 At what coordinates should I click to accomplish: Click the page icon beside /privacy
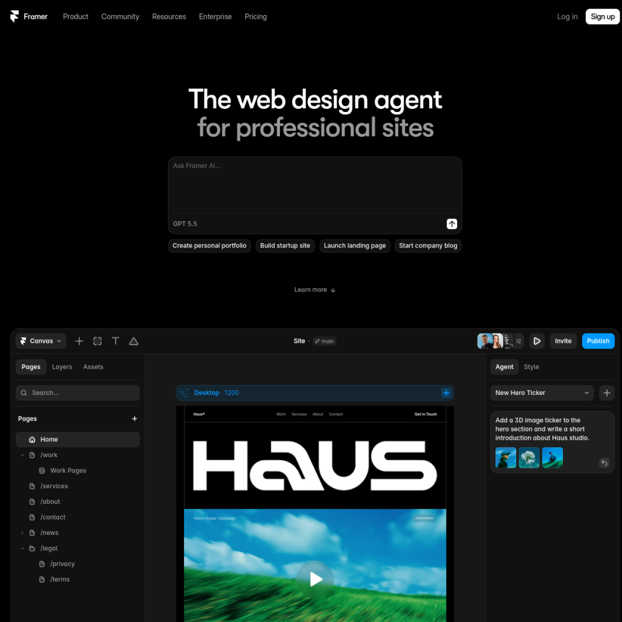point(42,564)
